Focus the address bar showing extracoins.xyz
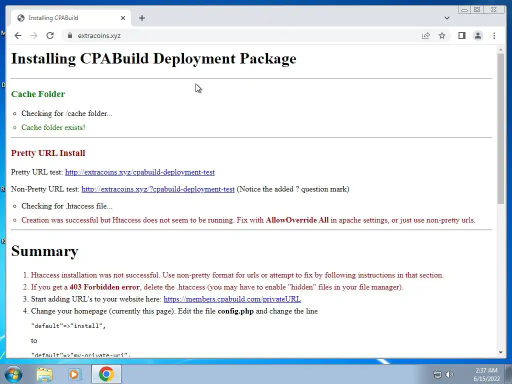Screen dimensions: 512x384 [241, 35]
